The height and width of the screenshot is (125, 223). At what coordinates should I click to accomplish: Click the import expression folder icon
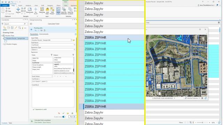point(68,113)
